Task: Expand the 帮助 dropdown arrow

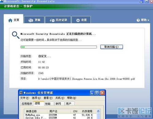Action: [x=148, y=20]
